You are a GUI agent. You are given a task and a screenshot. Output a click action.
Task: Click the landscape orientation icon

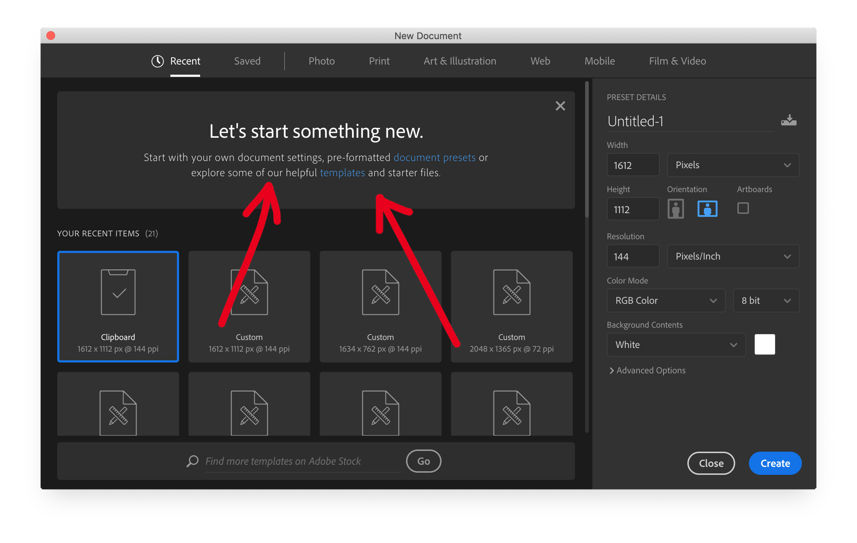707,209
